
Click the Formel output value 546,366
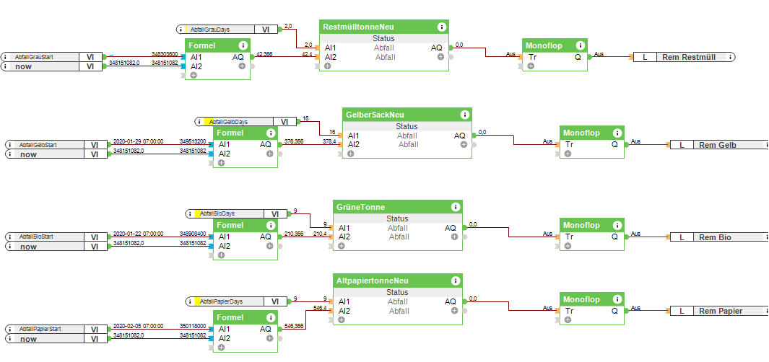(x=293, y=326)
